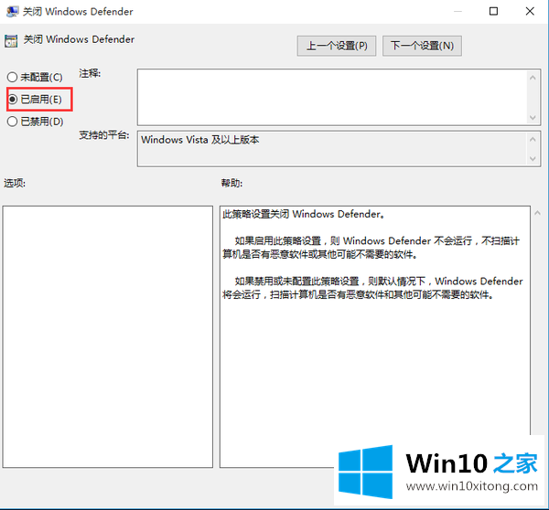Click the 选项 options list box
Image resolution: width=549 pixels, height=510 pixels.
[x=107, y=336]
